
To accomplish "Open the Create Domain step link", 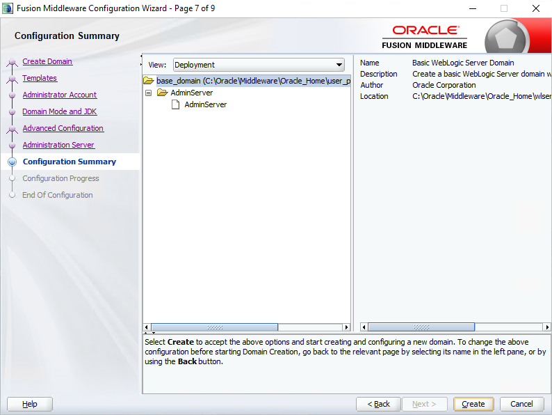I will tap(47, 61).
